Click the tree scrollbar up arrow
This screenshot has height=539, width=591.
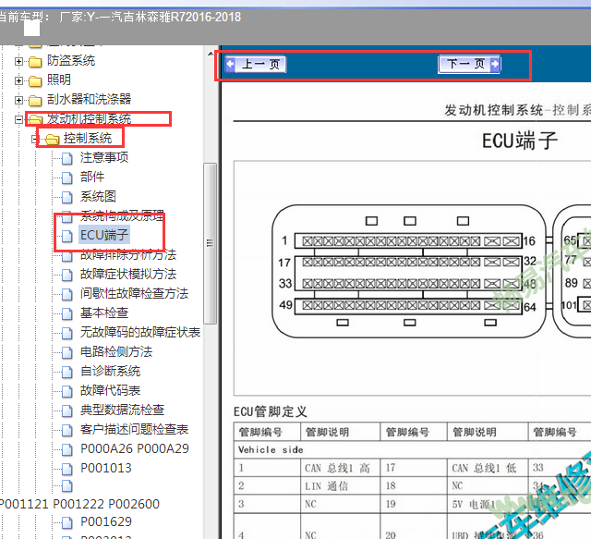[211, 54]
